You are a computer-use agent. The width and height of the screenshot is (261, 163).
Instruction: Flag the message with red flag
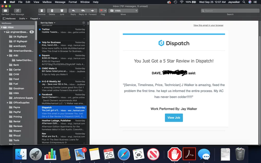pyautogui.click(x=101, y=11)
